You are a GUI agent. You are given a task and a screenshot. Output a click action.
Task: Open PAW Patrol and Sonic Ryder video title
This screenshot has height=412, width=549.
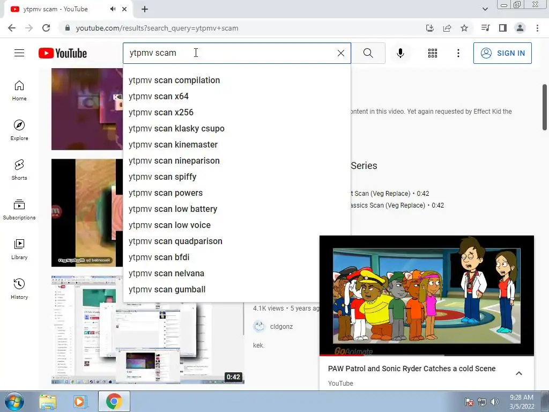coord(411,369)
